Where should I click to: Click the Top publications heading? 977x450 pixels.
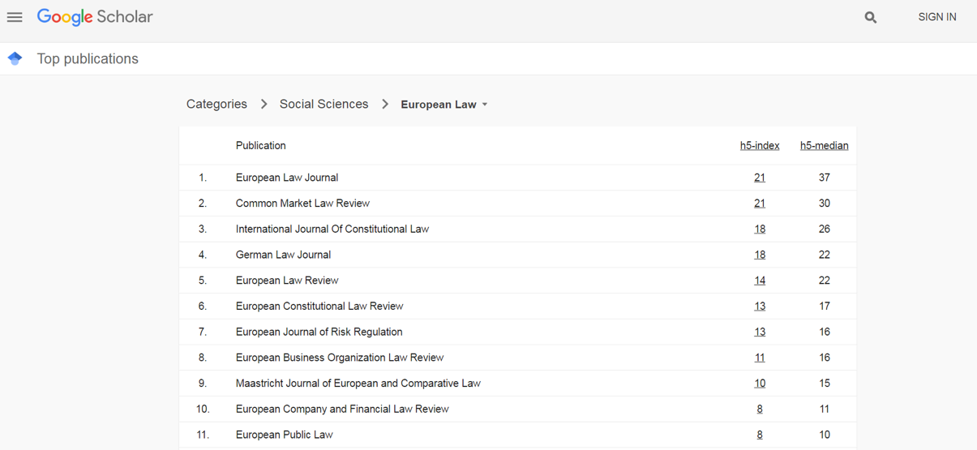point(88,58)
